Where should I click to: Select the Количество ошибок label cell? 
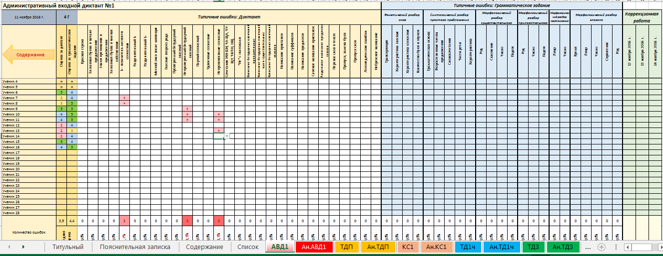click(28, 232)
